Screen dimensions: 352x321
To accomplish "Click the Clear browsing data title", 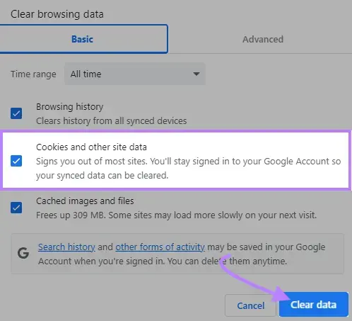I will [57, 14].
